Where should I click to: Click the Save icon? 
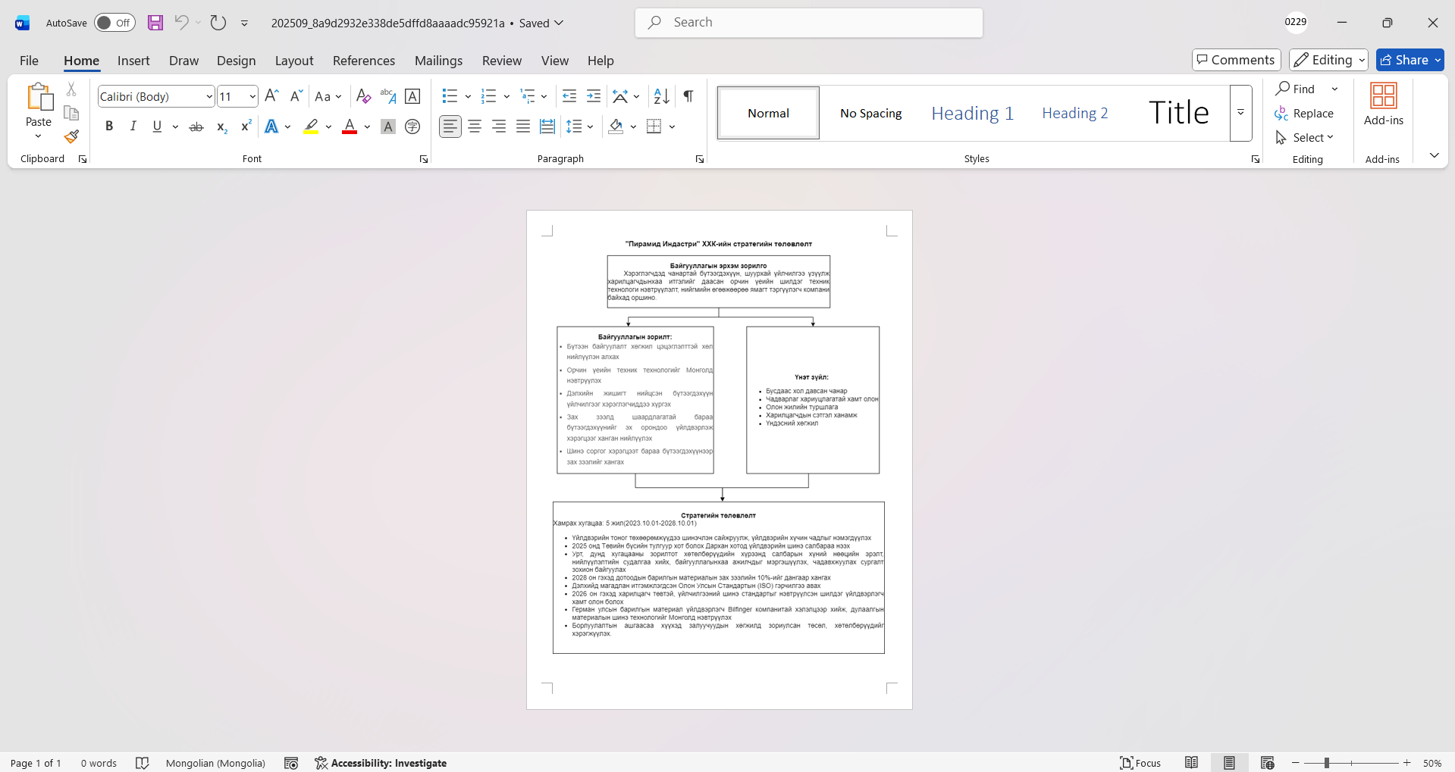pos(155,23)
